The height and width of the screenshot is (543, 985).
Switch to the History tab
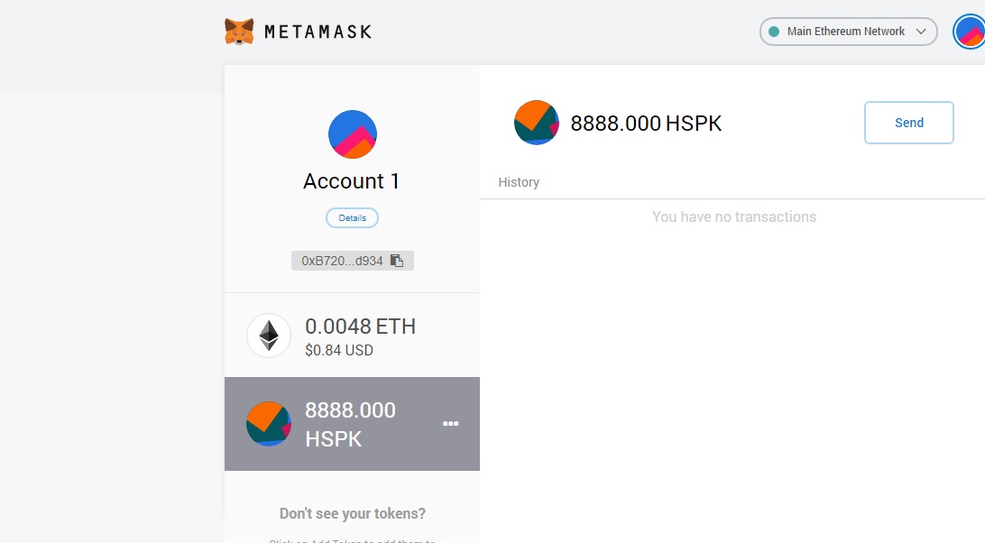[519, 182]
